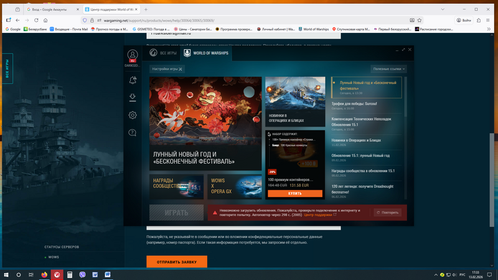Expand the Полезные ссылки dropdown

click(x=389, y=68)
